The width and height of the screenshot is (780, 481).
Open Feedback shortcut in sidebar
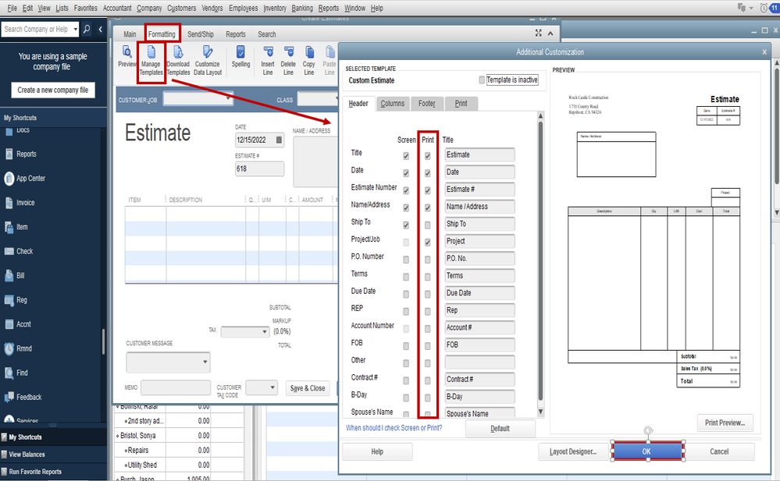(x=23, y=398)
